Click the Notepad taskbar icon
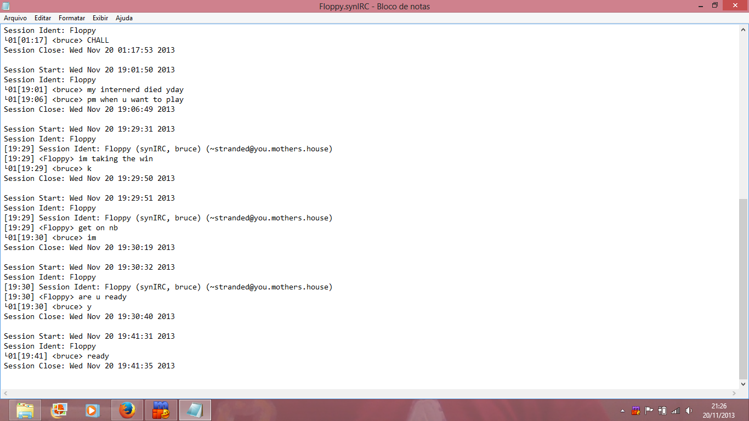The image size is (749, 421). (195, 410)
